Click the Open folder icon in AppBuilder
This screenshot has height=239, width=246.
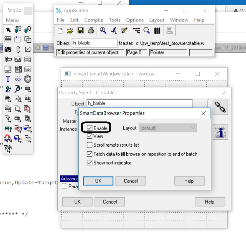tap(70, 30)
